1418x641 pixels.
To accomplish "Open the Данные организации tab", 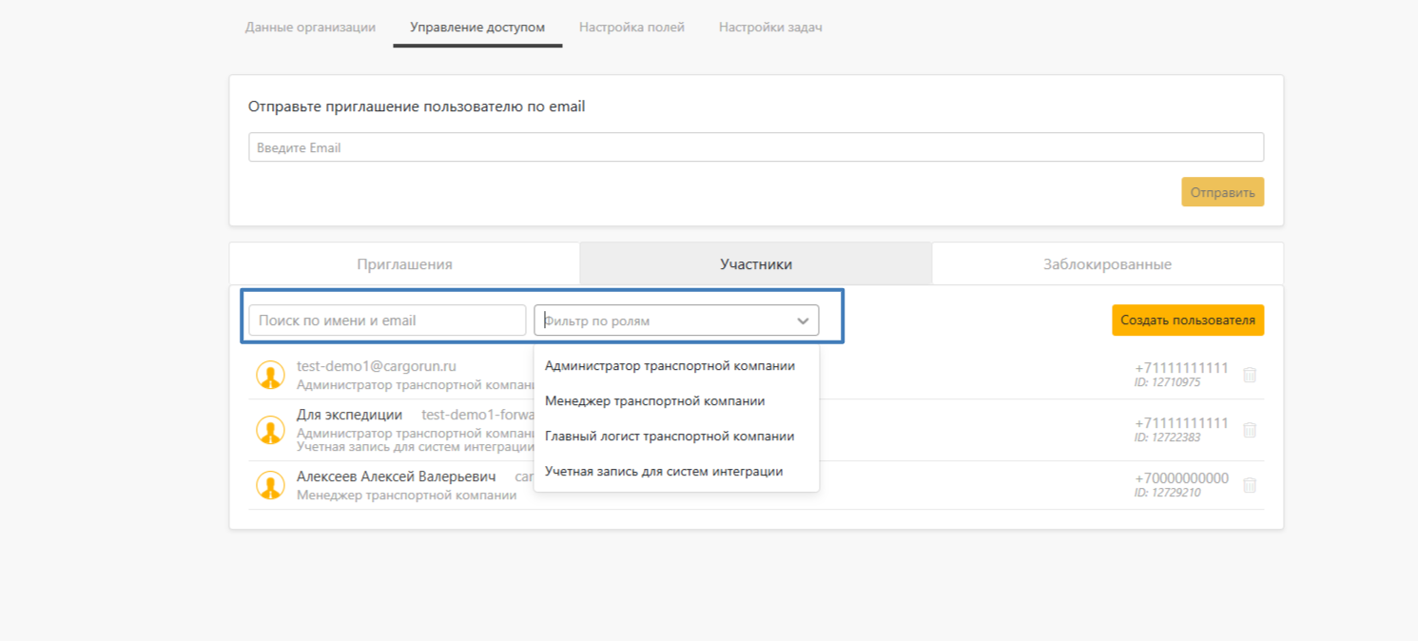I will point(310,27).
